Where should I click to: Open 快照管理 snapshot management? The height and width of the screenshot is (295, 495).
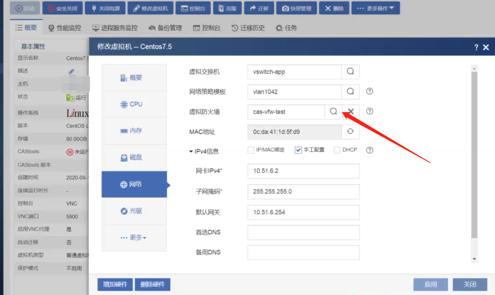click(x=297, y=8)
